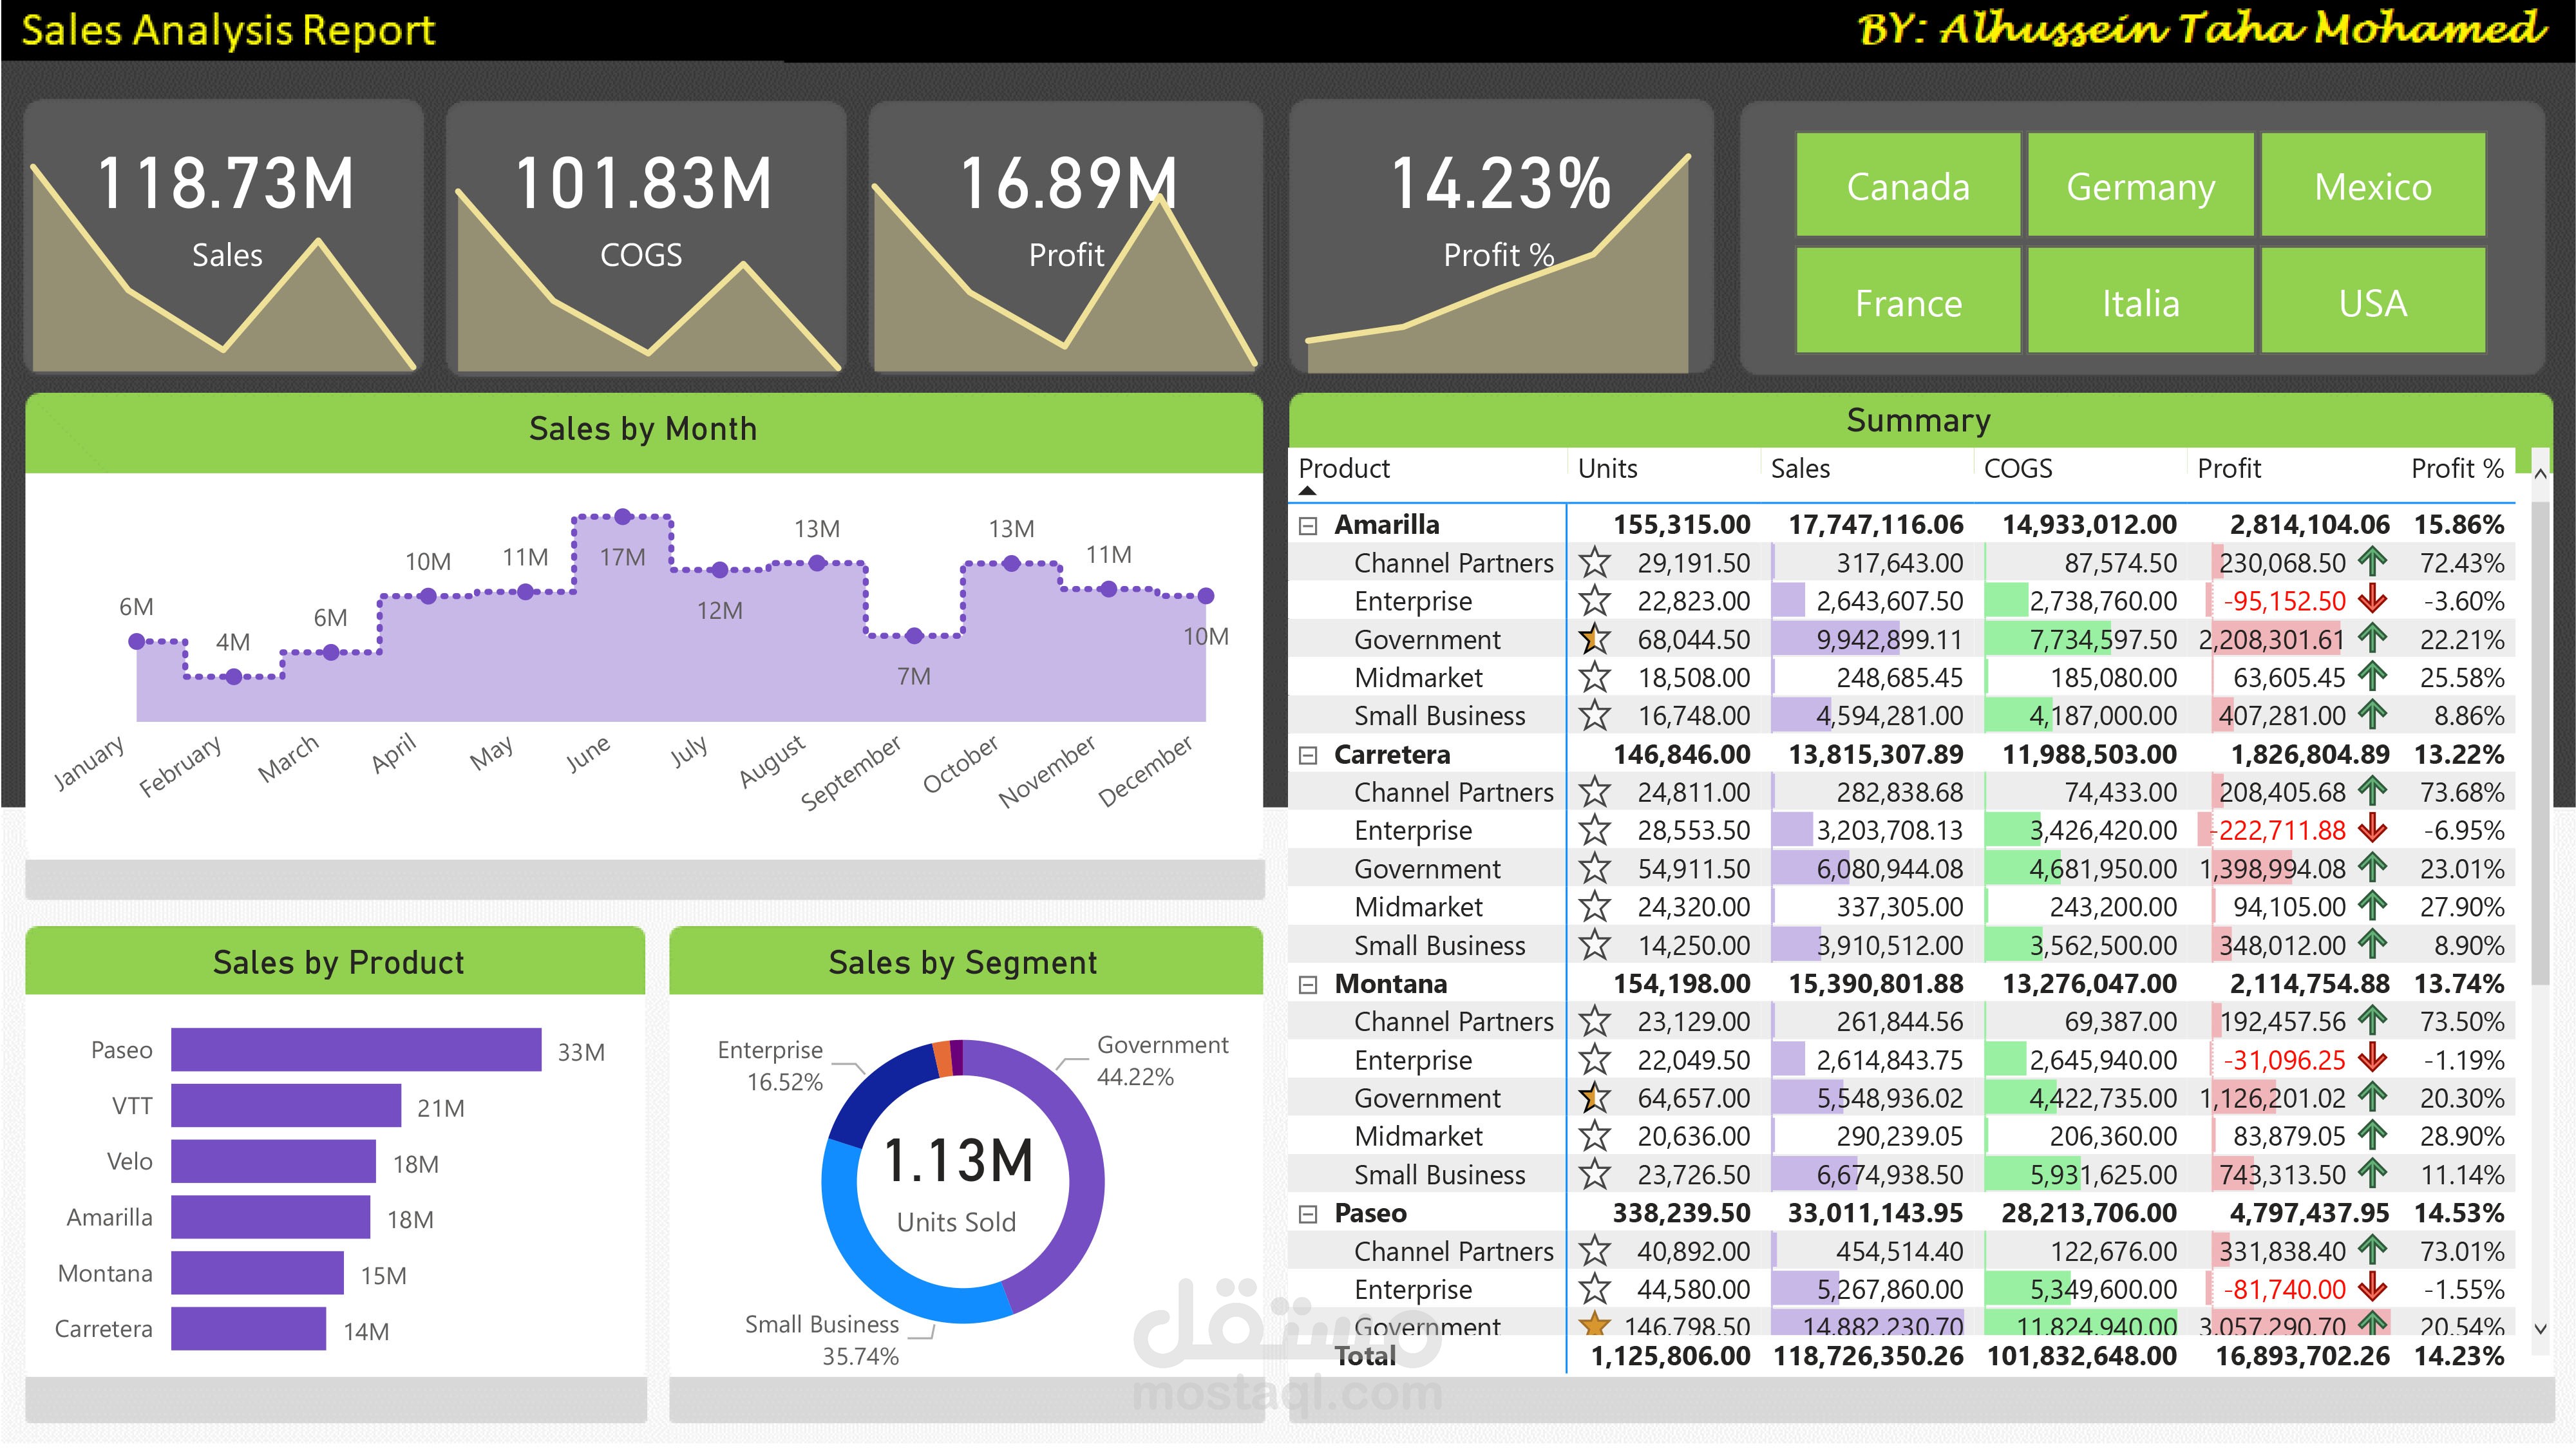The image size is (2576, 1449).
Task: Click red down arrow on Amarilla Enterprise profit
Action: click(x=2372, y=600)
